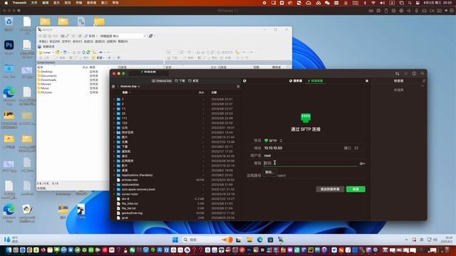Click the Inspector panel header
This screenshot has height=256, width=456.
point(398,80)
